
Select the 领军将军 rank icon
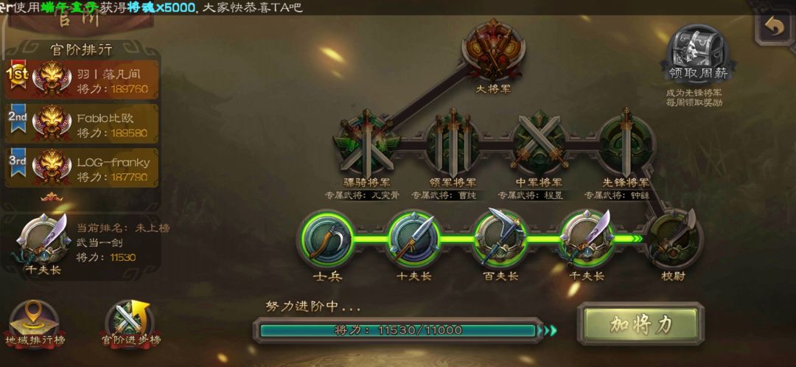(453, 142)
